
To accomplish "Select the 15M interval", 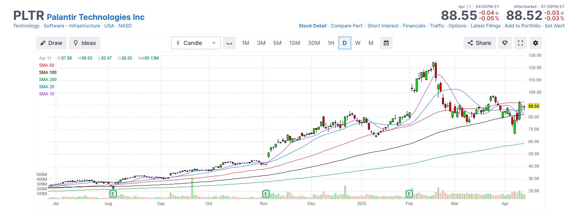I will [x=295, y=43].
